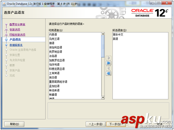Click 帮助(H) button
This screenshot has width=174, height=130.
[14, 124]
